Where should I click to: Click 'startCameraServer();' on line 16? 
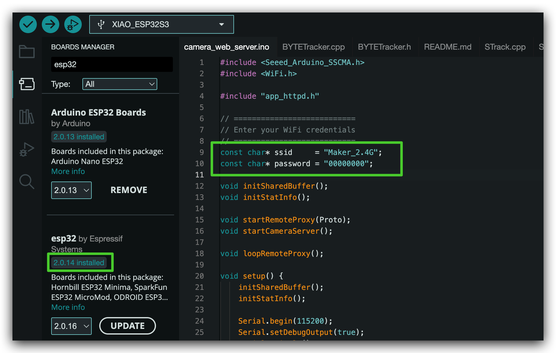click(x=288, y=231)
